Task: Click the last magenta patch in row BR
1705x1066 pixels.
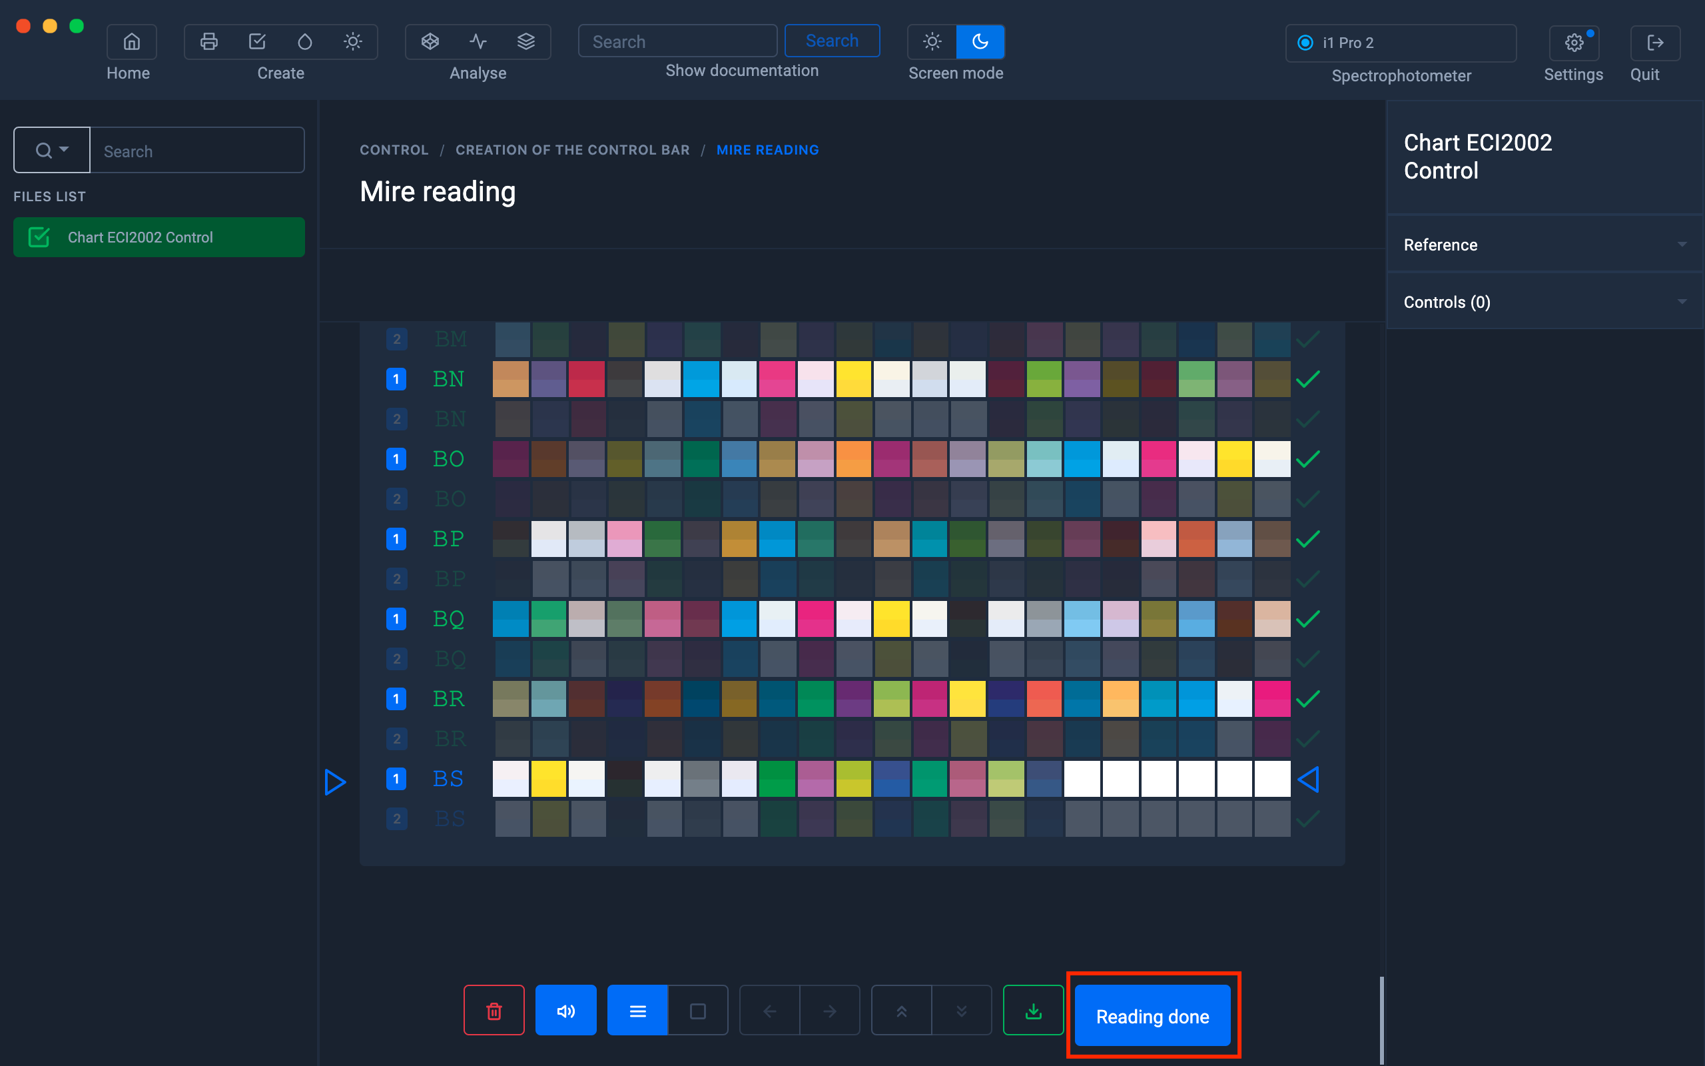Action: pyautogui.click(x=1272, y=699)
